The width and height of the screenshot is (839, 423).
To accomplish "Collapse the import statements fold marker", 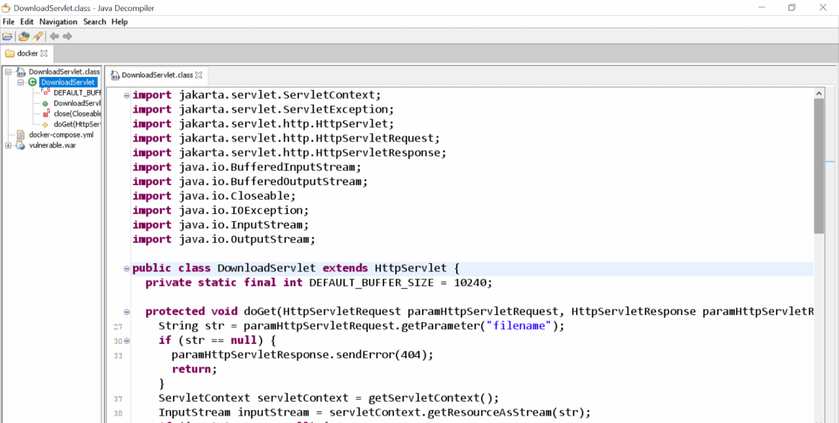I will pyautogui.click(x=126, y=94).
